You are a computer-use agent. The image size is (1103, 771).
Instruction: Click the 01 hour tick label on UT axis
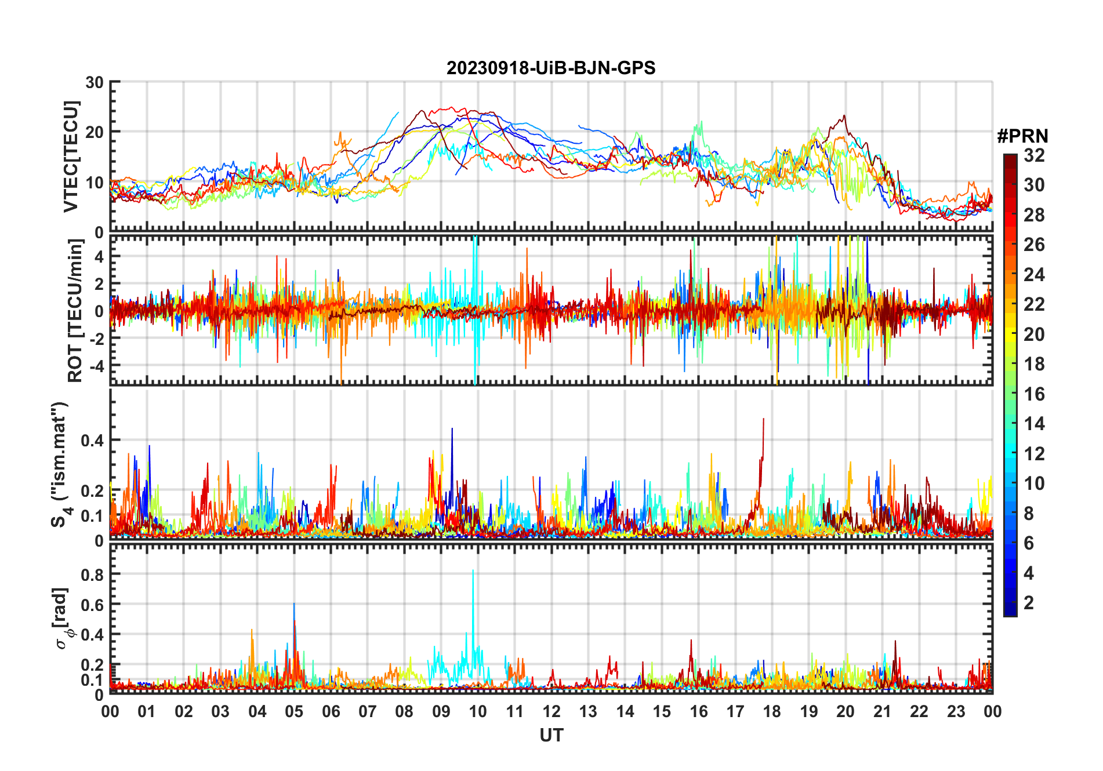point(147,711)
